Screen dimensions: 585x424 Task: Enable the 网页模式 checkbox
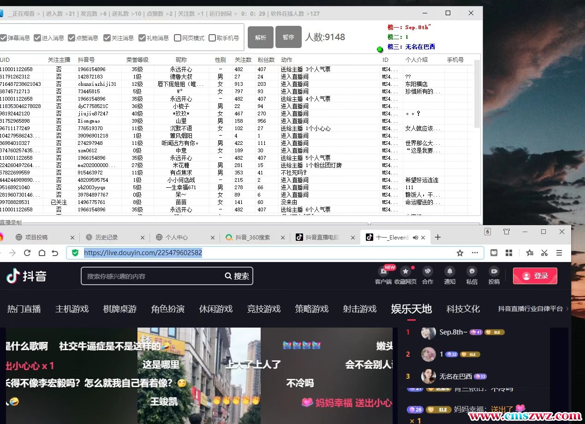tap(178, 38)
